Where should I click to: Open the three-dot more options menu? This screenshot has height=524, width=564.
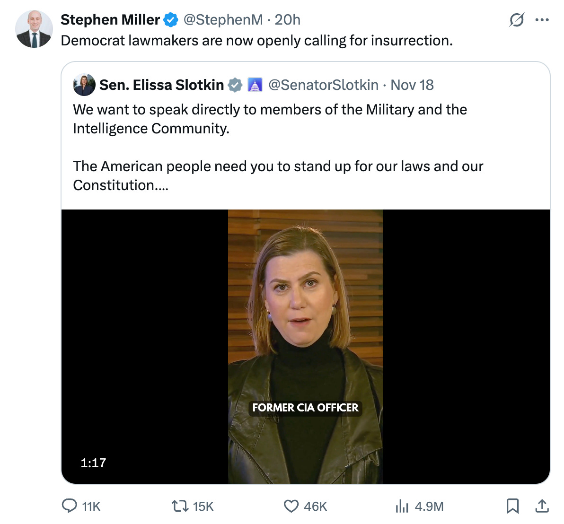542,20
